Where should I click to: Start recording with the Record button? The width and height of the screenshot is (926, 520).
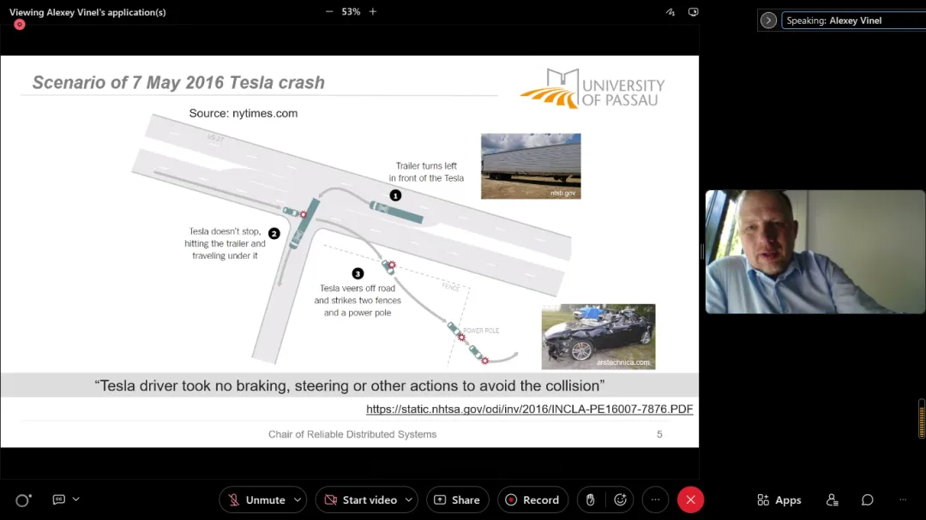[x=532, y=500]
